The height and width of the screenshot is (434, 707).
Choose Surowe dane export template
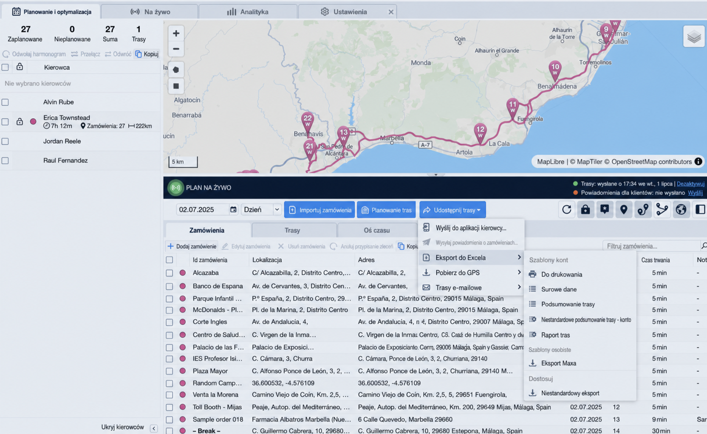pos(580,289)
